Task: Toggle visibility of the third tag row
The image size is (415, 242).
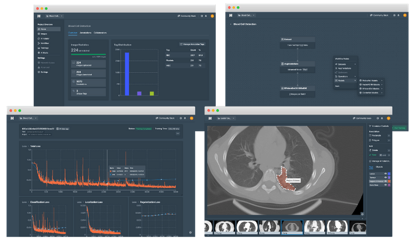Action: (x=385, y=181)
